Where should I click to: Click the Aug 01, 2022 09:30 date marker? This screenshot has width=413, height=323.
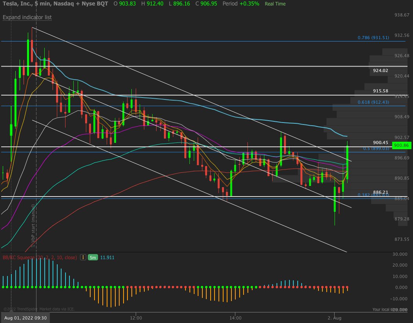[x=25, y=318]
